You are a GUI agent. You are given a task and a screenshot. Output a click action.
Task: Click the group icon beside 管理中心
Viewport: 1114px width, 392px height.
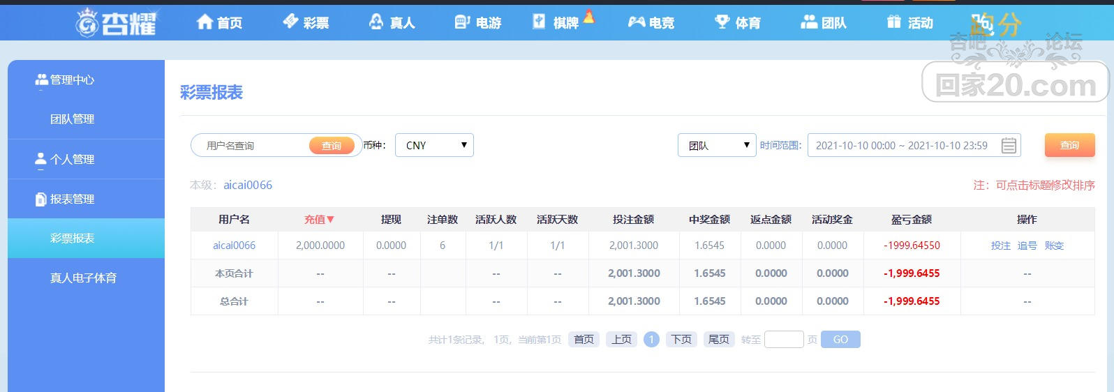pos(41,80)
